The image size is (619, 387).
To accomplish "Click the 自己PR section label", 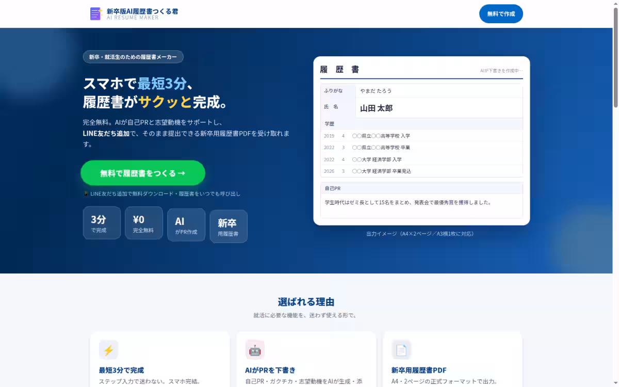I will pos(333,188).
